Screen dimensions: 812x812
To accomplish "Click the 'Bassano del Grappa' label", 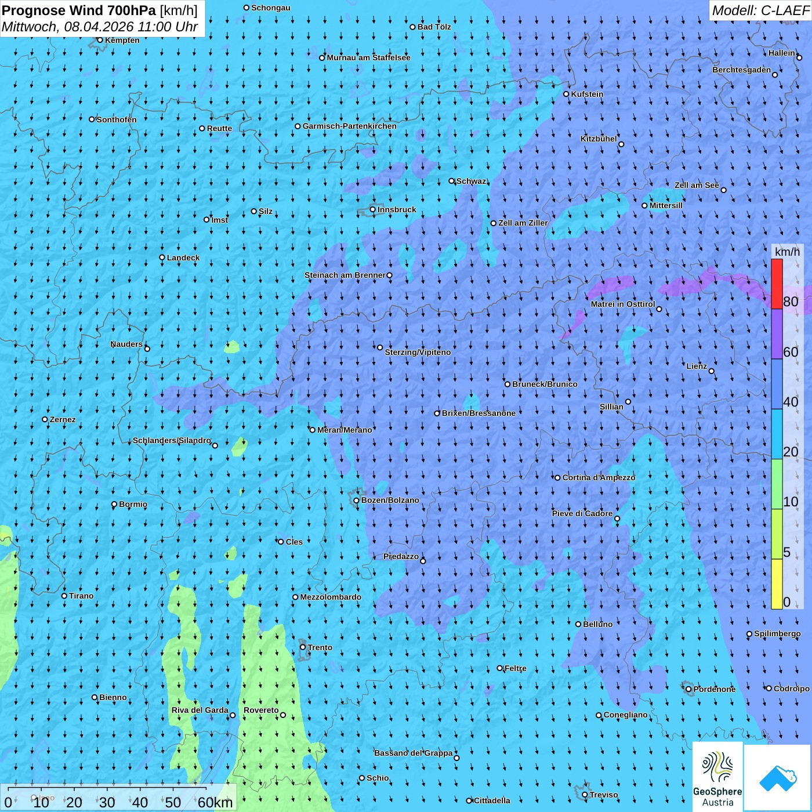I will (414, 753).
